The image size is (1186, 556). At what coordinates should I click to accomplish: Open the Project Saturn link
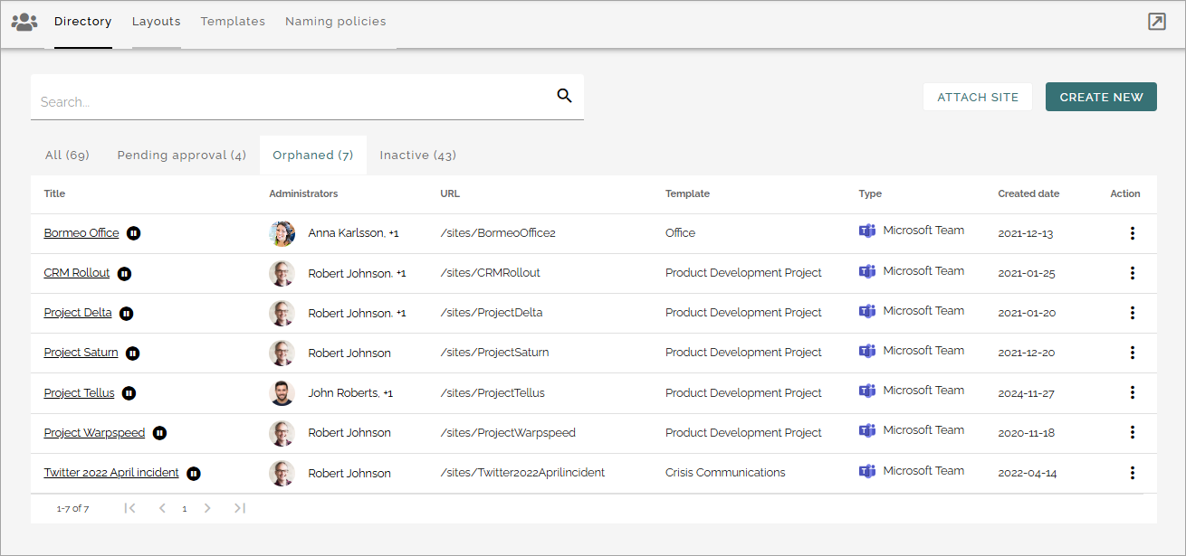click(x=81, y=353)
